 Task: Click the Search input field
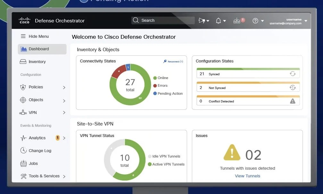click(x=163, y=20)
